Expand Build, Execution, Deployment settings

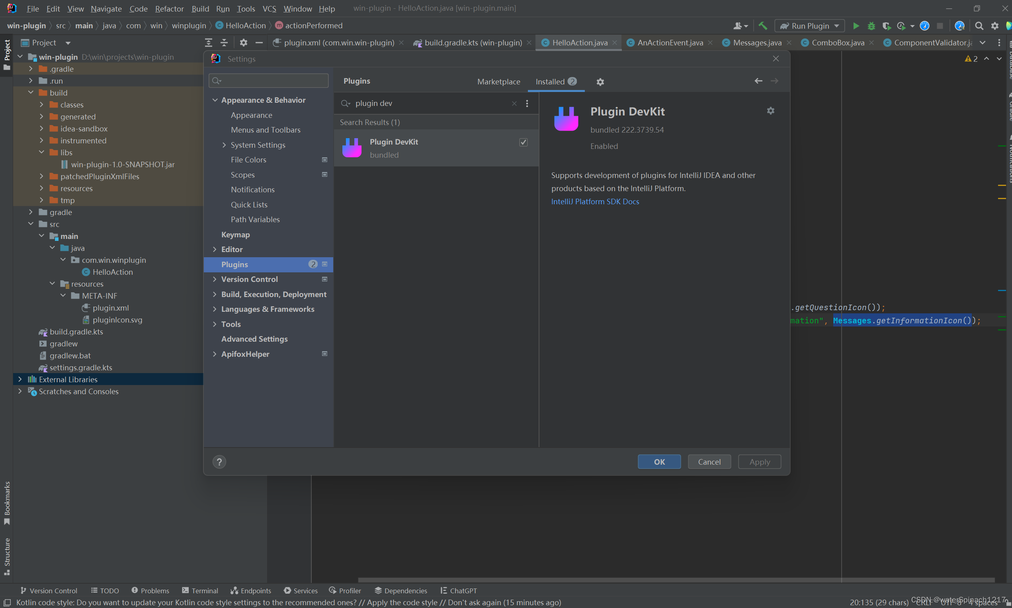215,295
